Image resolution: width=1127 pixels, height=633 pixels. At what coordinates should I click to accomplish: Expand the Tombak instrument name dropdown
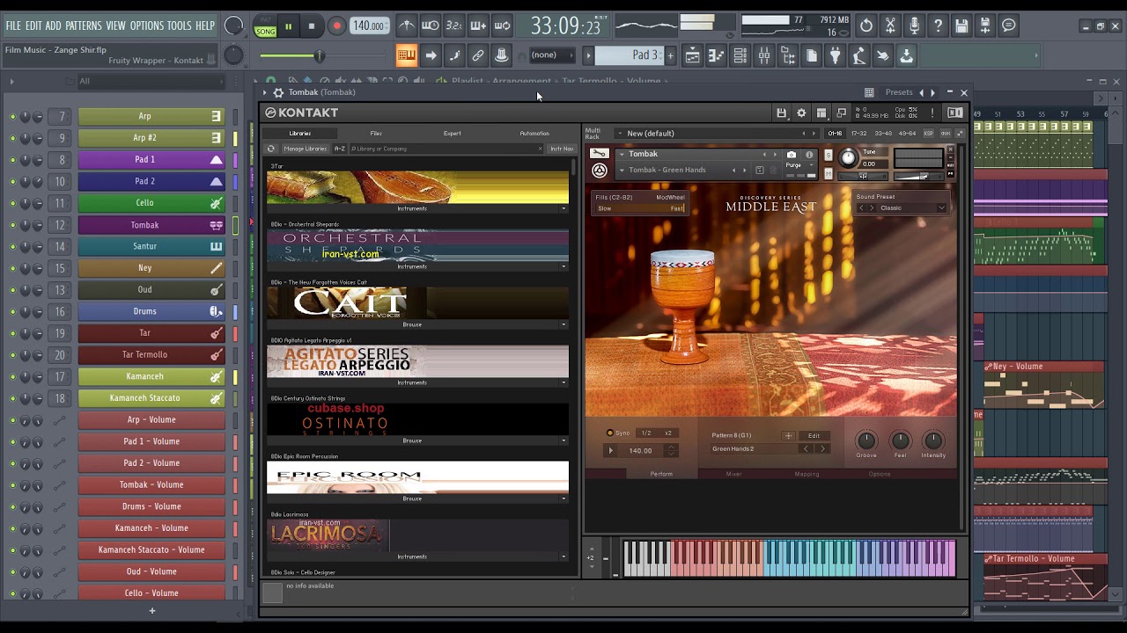tap(622, 154)
